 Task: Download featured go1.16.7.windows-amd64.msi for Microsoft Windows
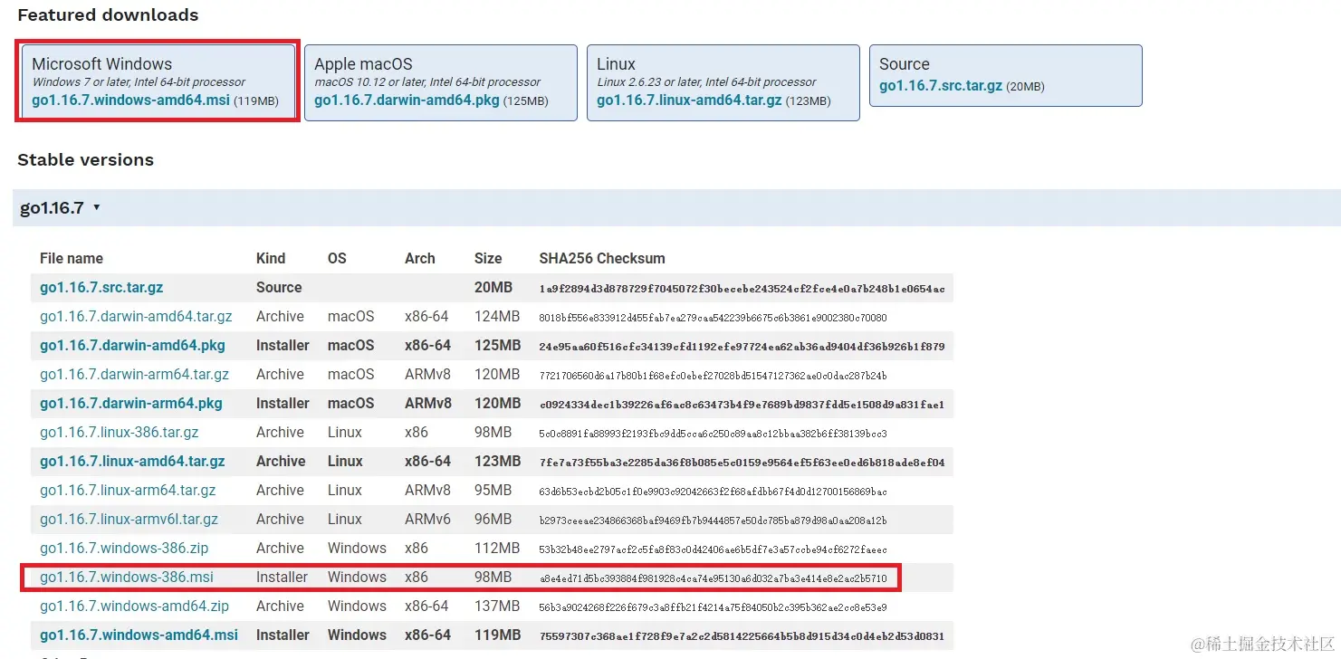coord(131,100)
